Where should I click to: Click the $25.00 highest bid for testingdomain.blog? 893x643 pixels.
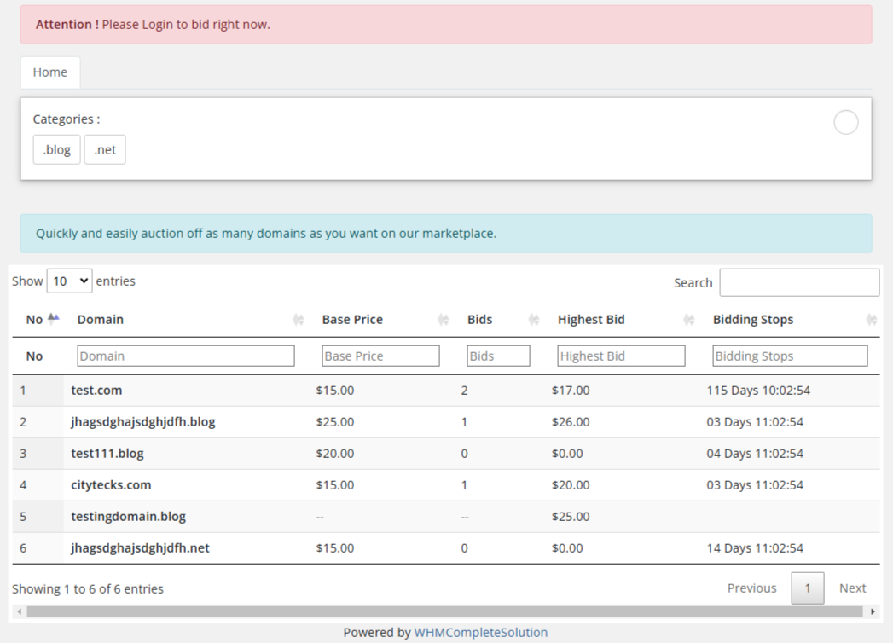(571, 517)
